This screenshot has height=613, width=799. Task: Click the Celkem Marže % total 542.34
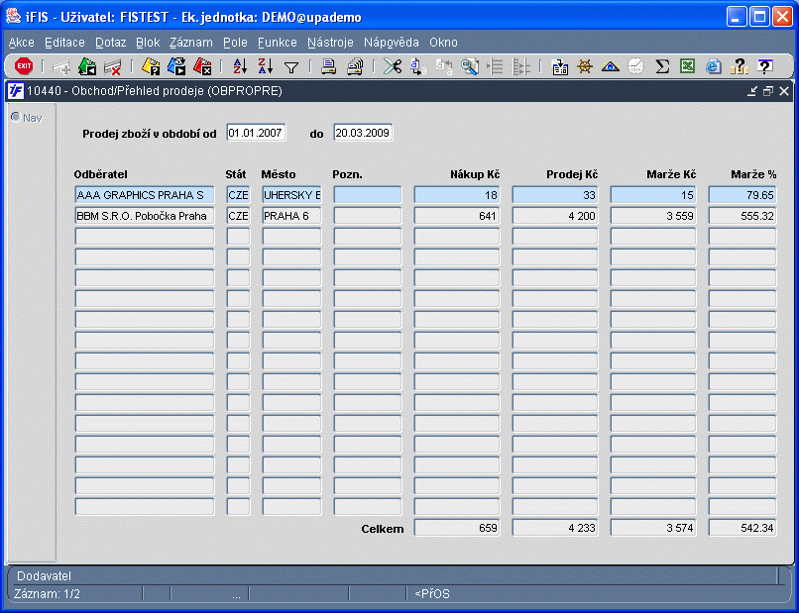742,528
